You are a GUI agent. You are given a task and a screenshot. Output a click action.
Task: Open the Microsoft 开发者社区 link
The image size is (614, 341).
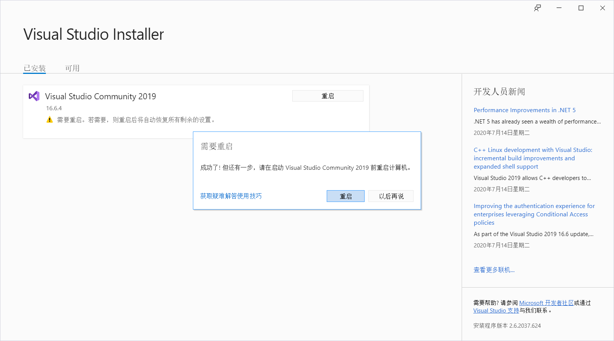[546, 303]
